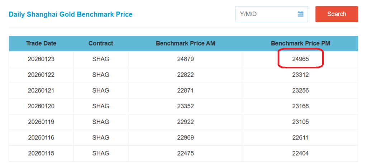The height and width of the screenshot is (166, 367).
Task: Click the Trade Date column header
Action: [x=41, y=43]
